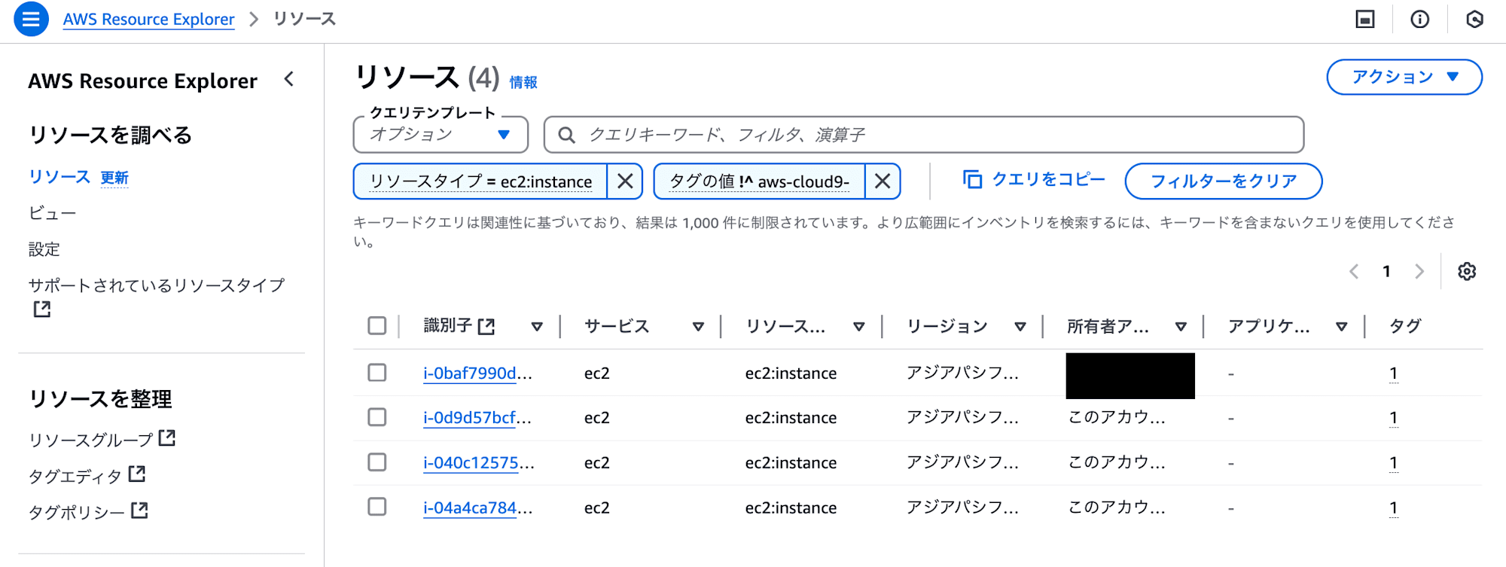Select checkbox for row i-04a4ca784
The image size is (1506, 567).
(x=377, y=507)
